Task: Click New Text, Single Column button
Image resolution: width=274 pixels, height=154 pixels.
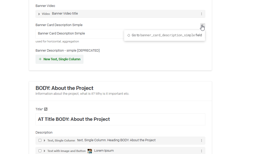Action: point(59,59)
